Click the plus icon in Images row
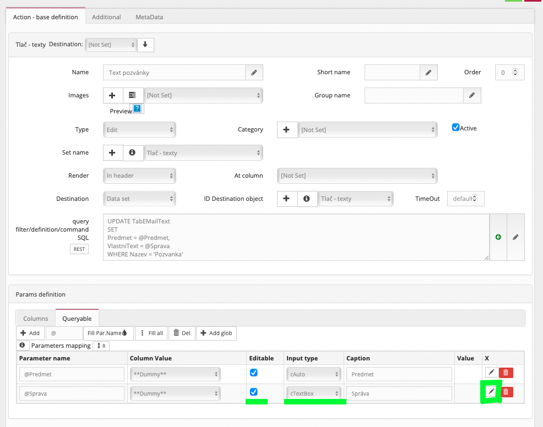The image size is (543, 427). point(112,95)
